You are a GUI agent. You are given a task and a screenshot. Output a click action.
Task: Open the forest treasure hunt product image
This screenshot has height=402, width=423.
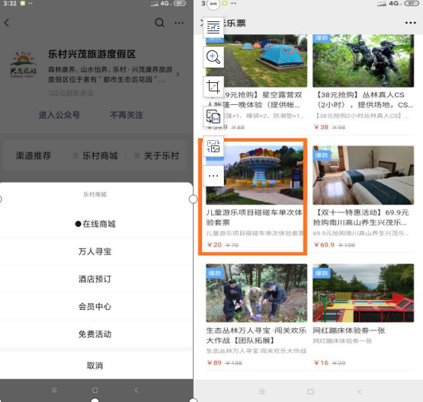257,293
